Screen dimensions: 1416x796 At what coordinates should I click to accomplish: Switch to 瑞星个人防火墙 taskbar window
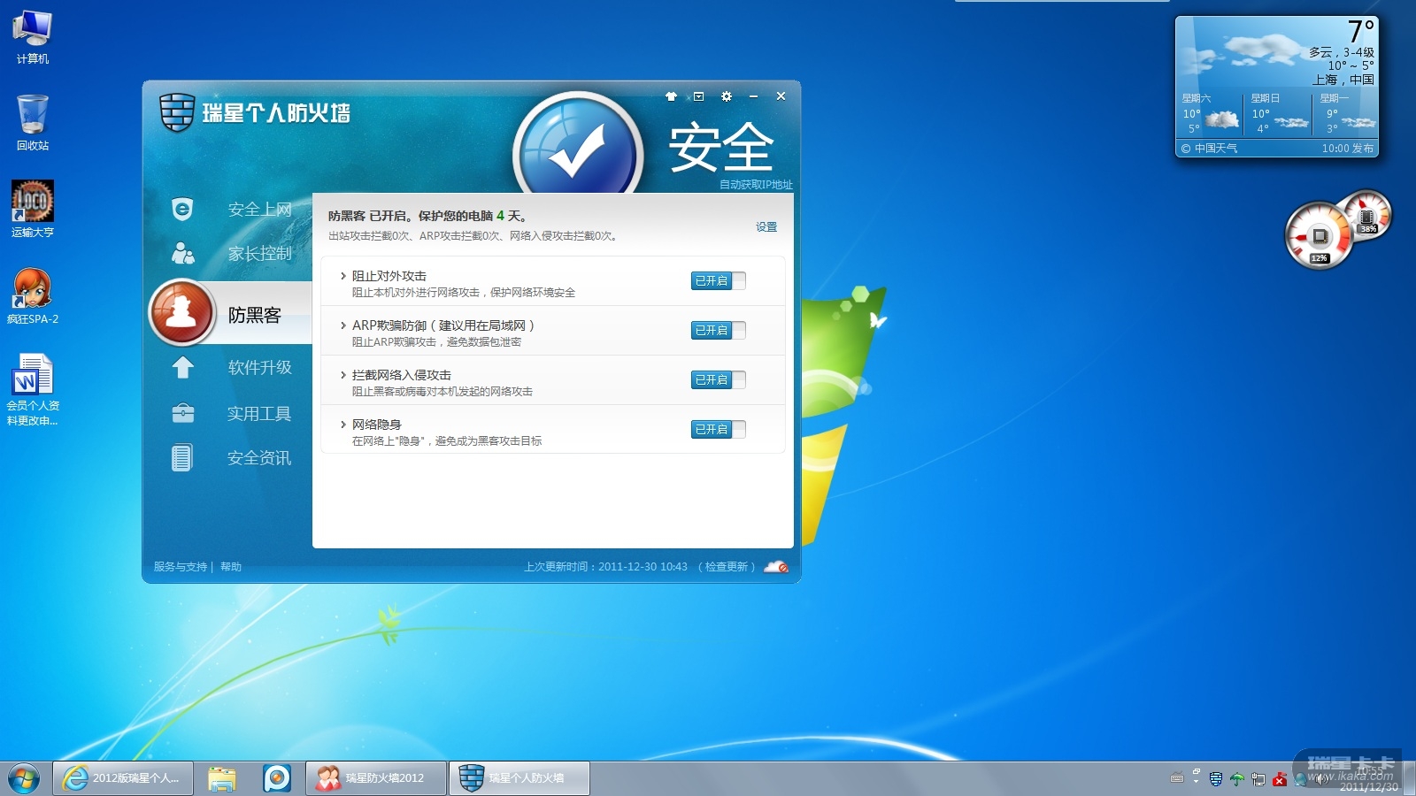(x=519, y=778)
